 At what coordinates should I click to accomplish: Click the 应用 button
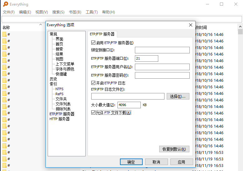pos(182,162)
